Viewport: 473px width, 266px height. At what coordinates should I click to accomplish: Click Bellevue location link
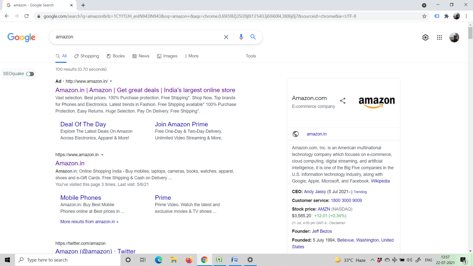(x=345, y=240)
